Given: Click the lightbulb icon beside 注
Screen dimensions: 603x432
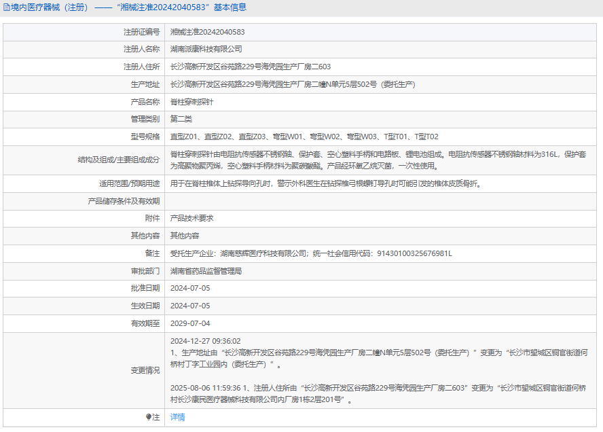Looking at the screenshot, I should (x=149, y=417).
